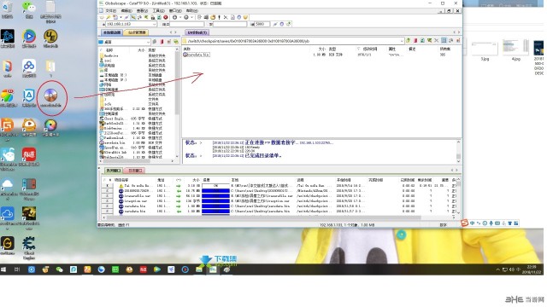This screenshot has width=547, height=307.
Task: Click the 0% progress bar in queue
Action: pos(215,186)
